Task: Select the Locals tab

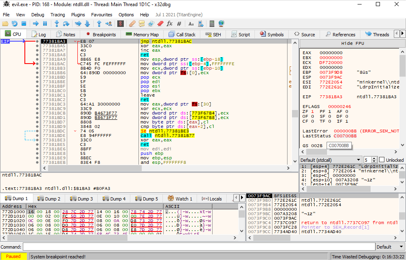Action: tap(212, 198)
